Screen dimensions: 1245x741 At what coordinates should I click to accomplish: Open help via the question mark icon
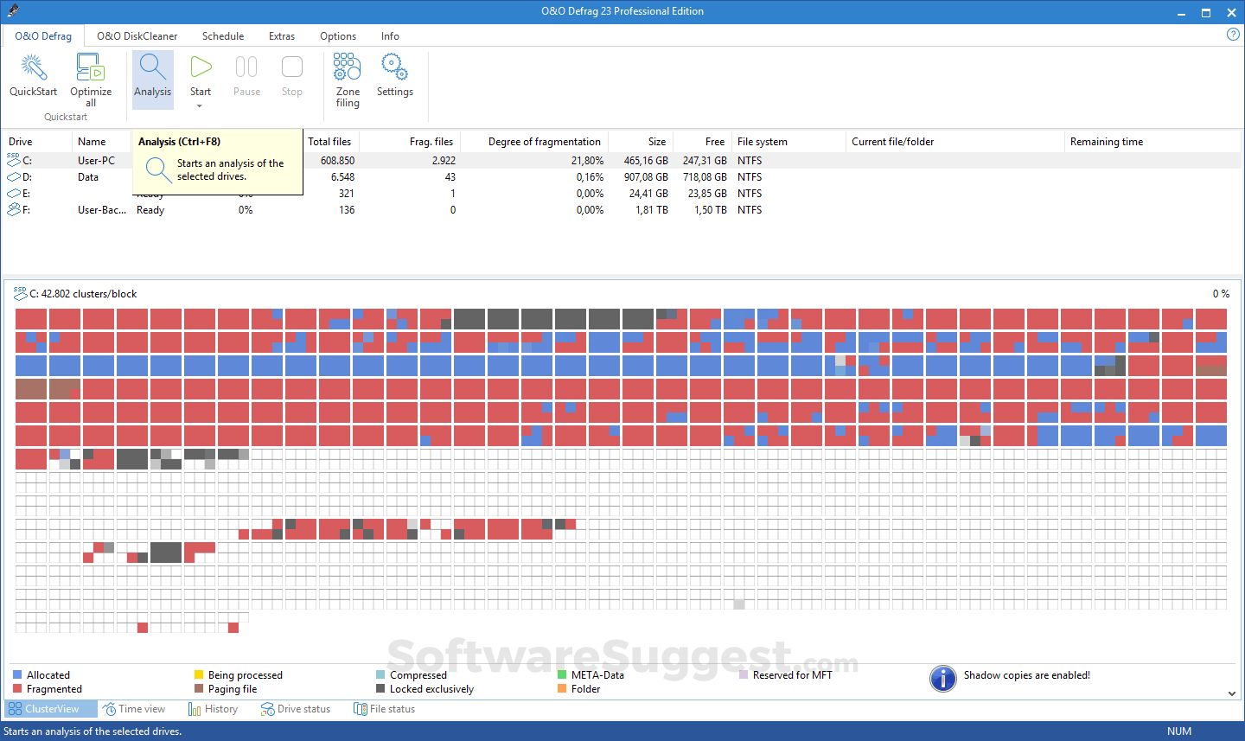1233,34
